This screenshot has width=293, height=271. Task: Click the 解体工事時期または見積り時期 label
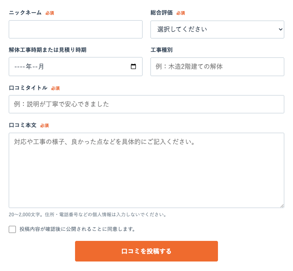coord(48,50)
